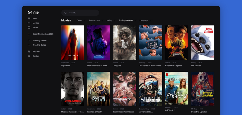Open the Prom Queen poster
242x115 pixels.
125,89
